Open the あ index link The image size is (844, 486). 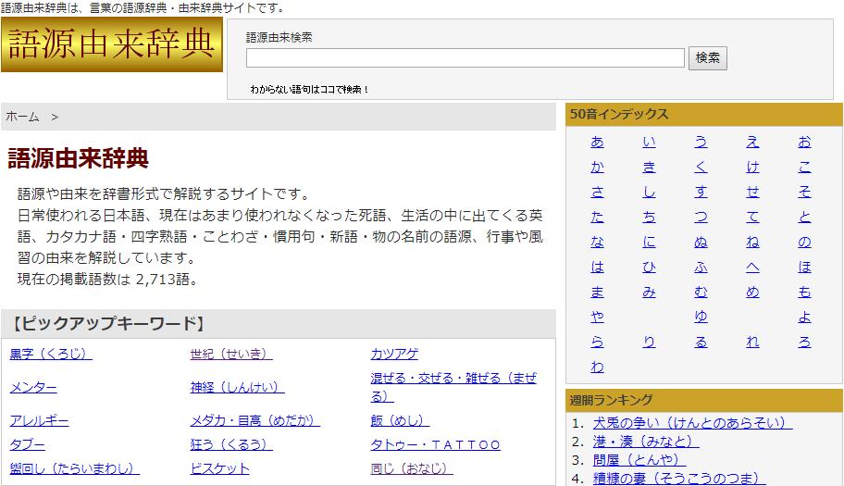tap(597, 143)
